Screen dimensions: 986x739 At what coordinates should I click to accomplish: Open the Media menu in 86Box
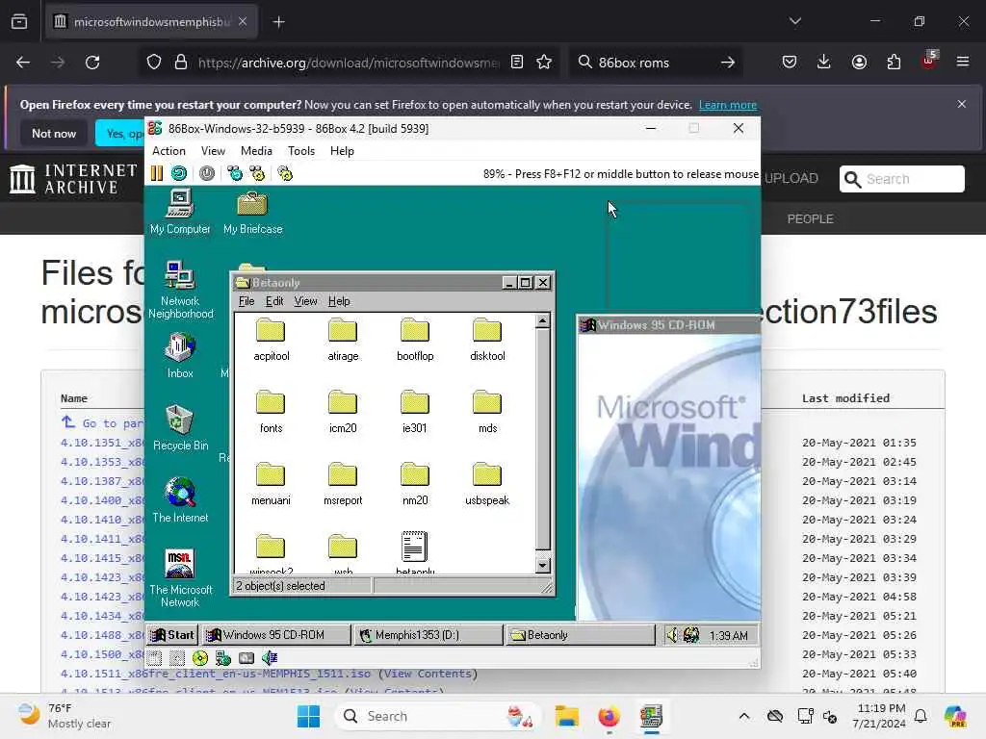[256, 151]
